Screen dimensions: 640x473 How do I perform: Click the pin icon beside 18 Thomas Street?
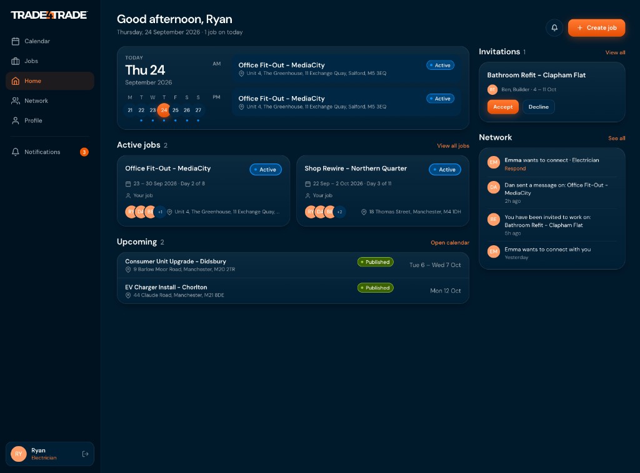click(364, 212)
